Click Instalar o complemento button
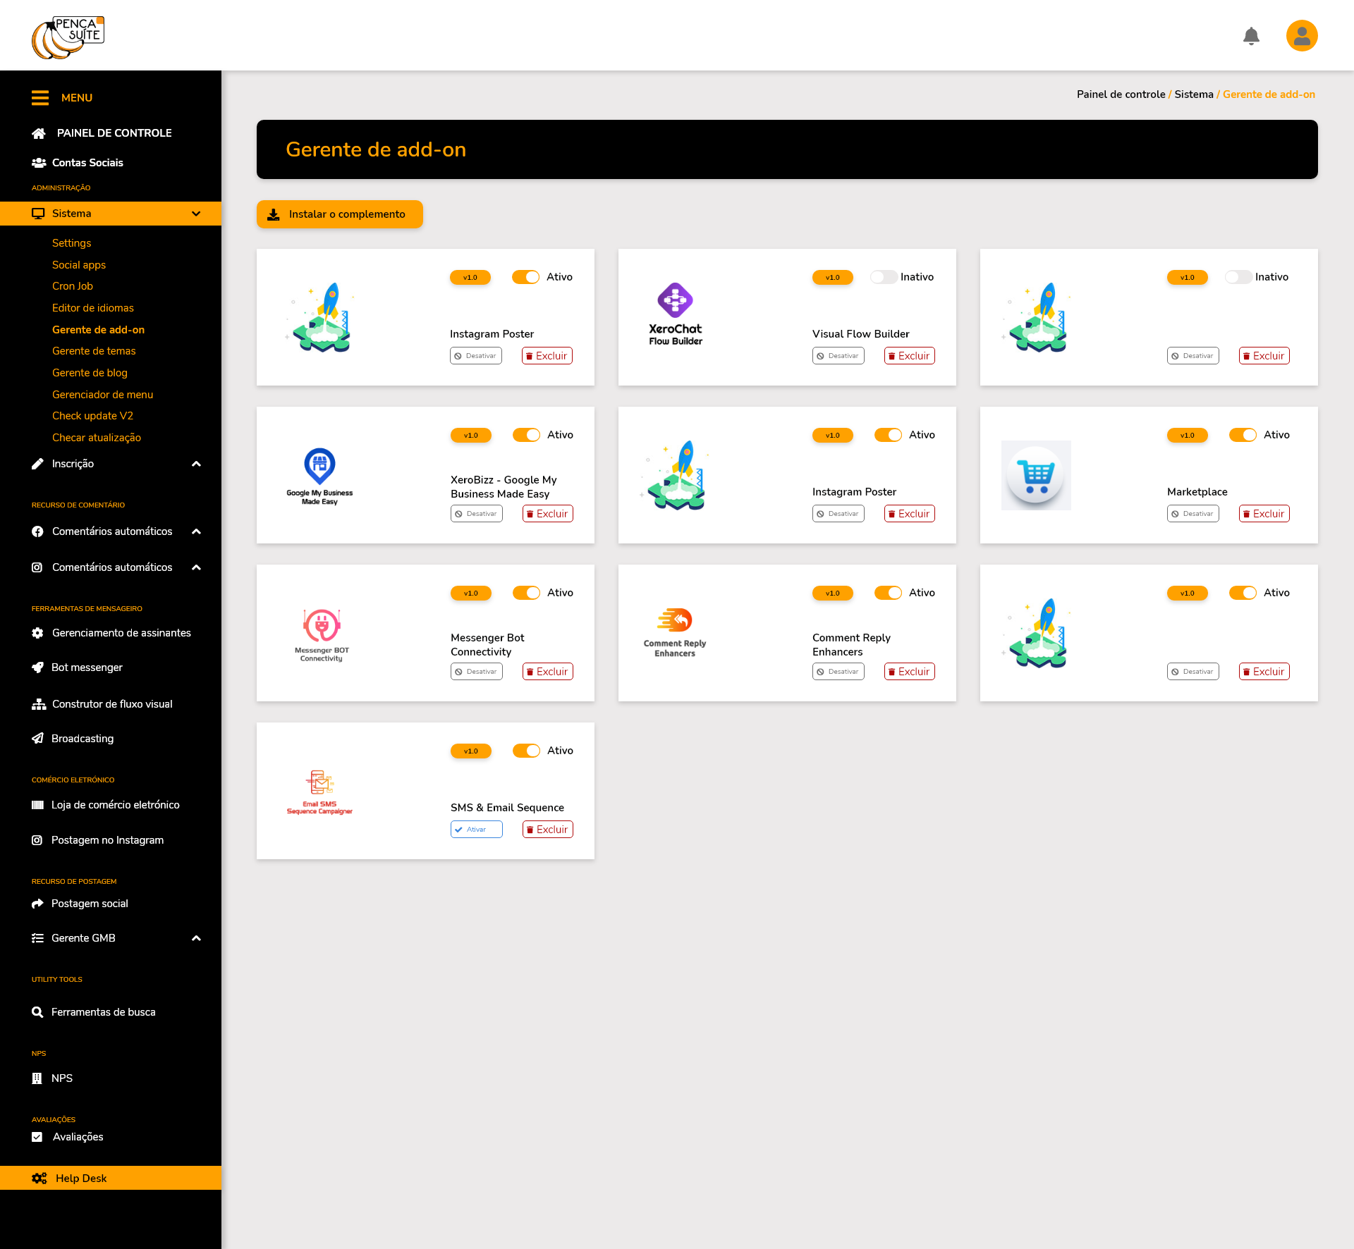The image size is (1354, 1249). click(x=340, y=214)
